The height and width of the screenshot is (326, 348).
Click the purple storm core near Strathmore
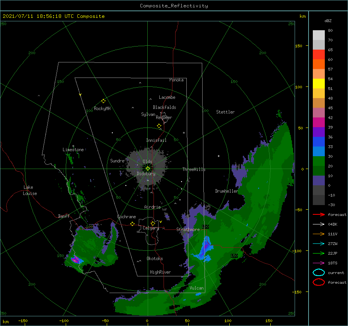[x=206, y=246]
